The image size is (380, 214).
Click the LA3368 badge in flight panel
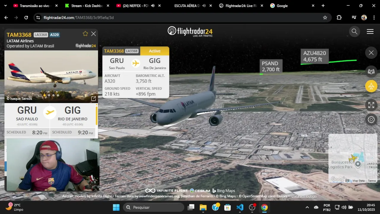(x=41, y=35)
